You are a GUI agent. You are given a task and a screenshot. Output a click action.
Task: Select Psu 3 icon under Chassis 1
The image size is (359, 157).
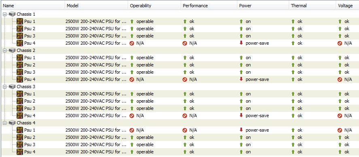tap(20, 36)
